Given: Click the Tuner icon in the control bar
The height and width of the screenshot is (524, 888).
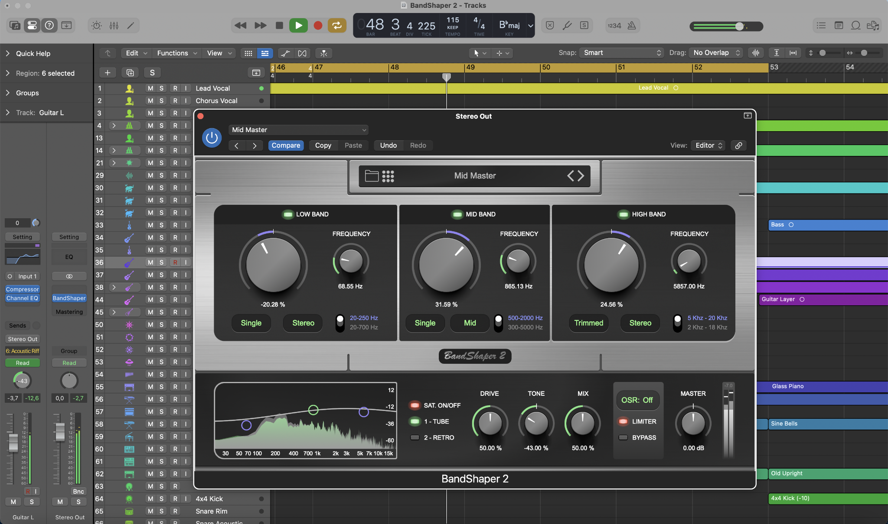Looking at the screenshot, I should pyautogui.click(x=567, y=26).
